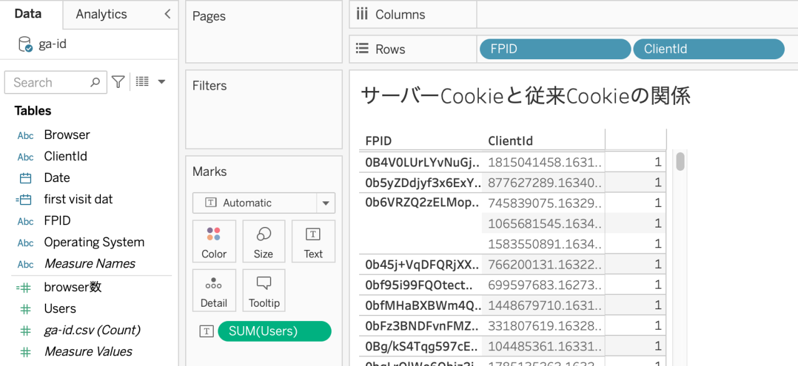Screen dimensions: 798x366
Task: Click the ClientId pill on Rows shelf
Action: click(708, 49)
